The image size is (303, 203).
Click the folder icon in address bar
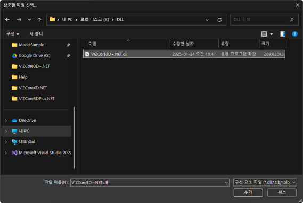pos(52,19)
